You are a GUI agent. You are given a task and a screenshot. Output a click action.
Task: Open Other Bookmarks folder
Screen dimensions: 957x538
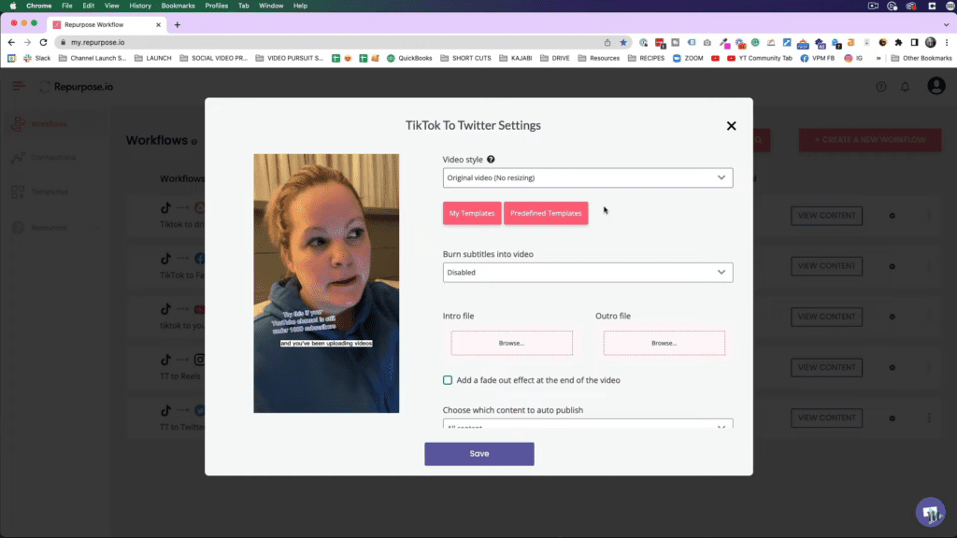click(921, 58)
